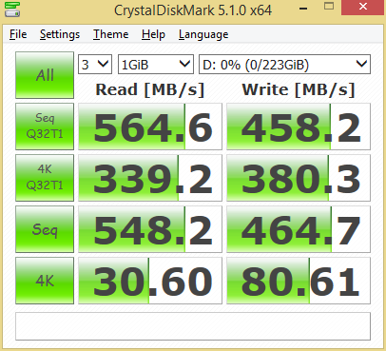Viewport: 386px width, 351px height.
Task: Click the Seq write result 464.7
Action: coord(299,229)
